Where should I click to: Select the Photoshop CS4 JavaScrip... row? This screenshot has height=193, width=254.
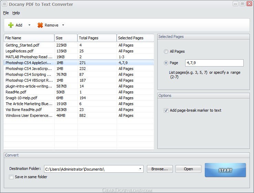pyautogui.click(x=79, y=69)
